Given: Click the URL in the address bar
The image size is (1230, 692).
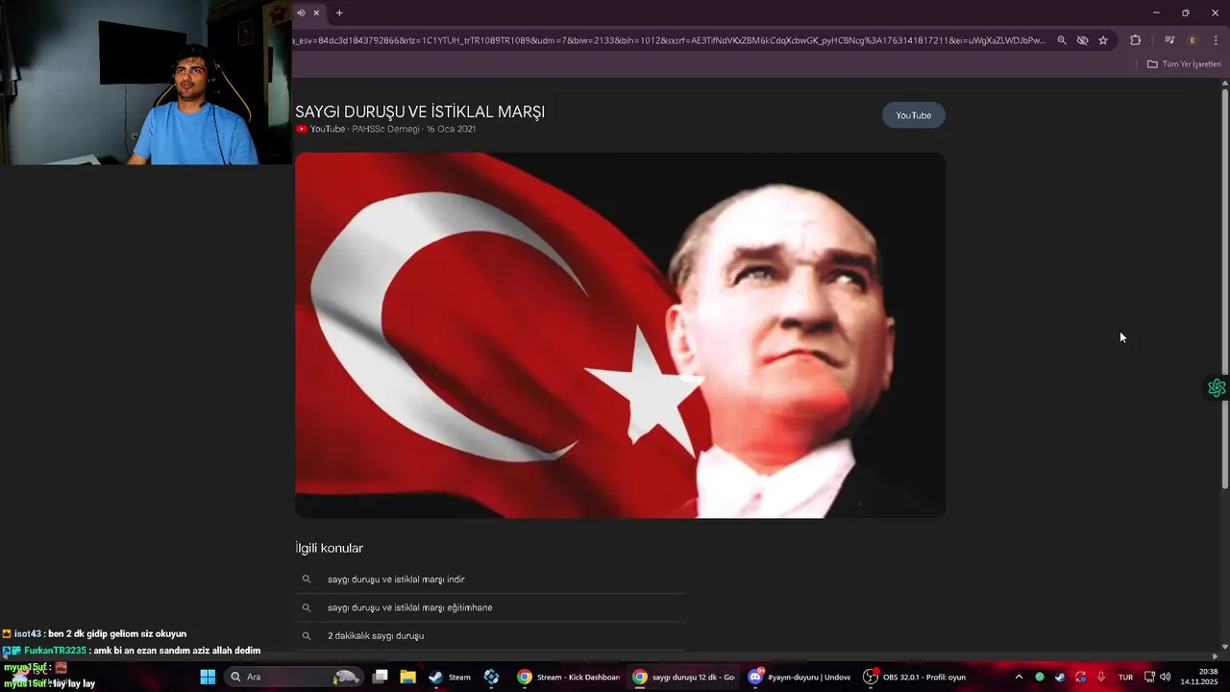Looking at the screenshot, I should [x=671, y=40].
